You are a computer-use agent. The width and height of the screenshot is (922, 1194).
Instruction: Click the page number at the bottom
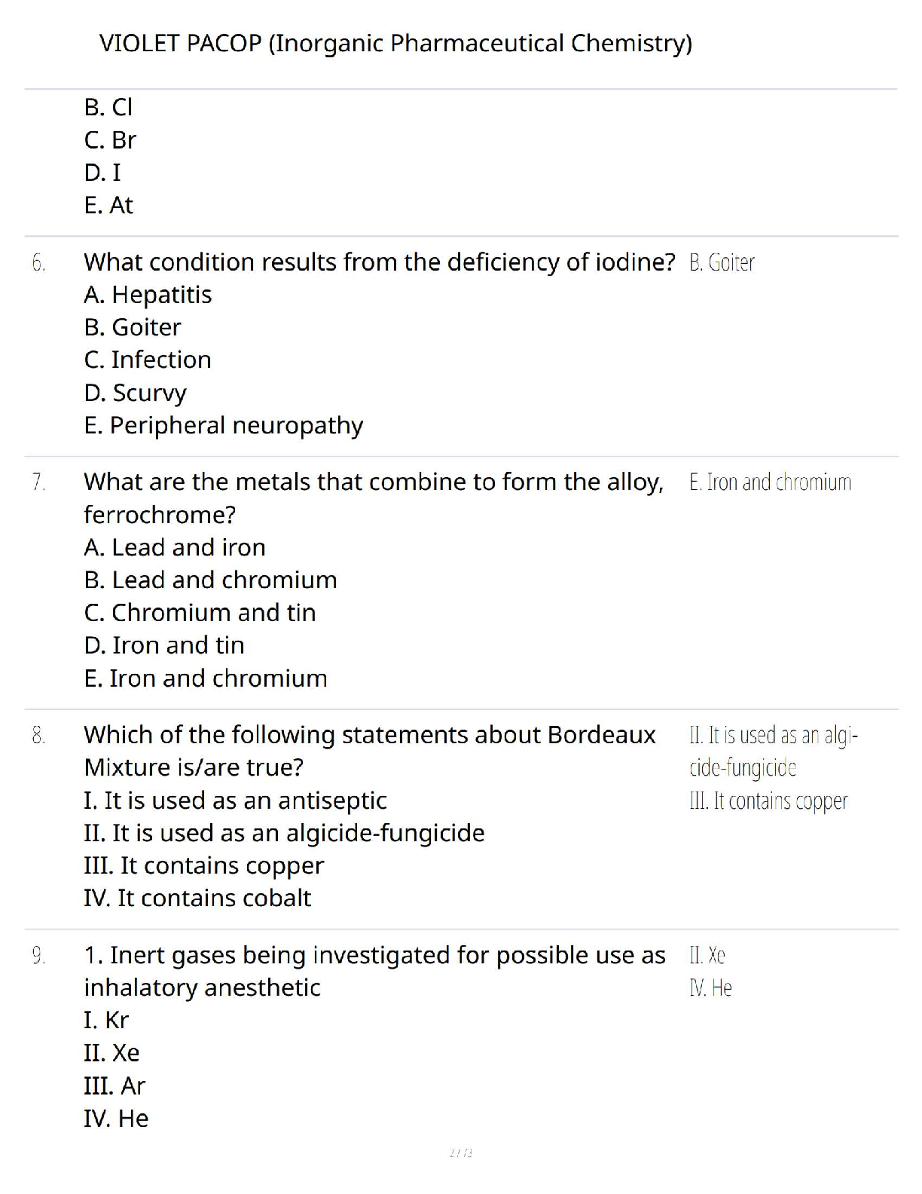click(x=460, y=1153)
